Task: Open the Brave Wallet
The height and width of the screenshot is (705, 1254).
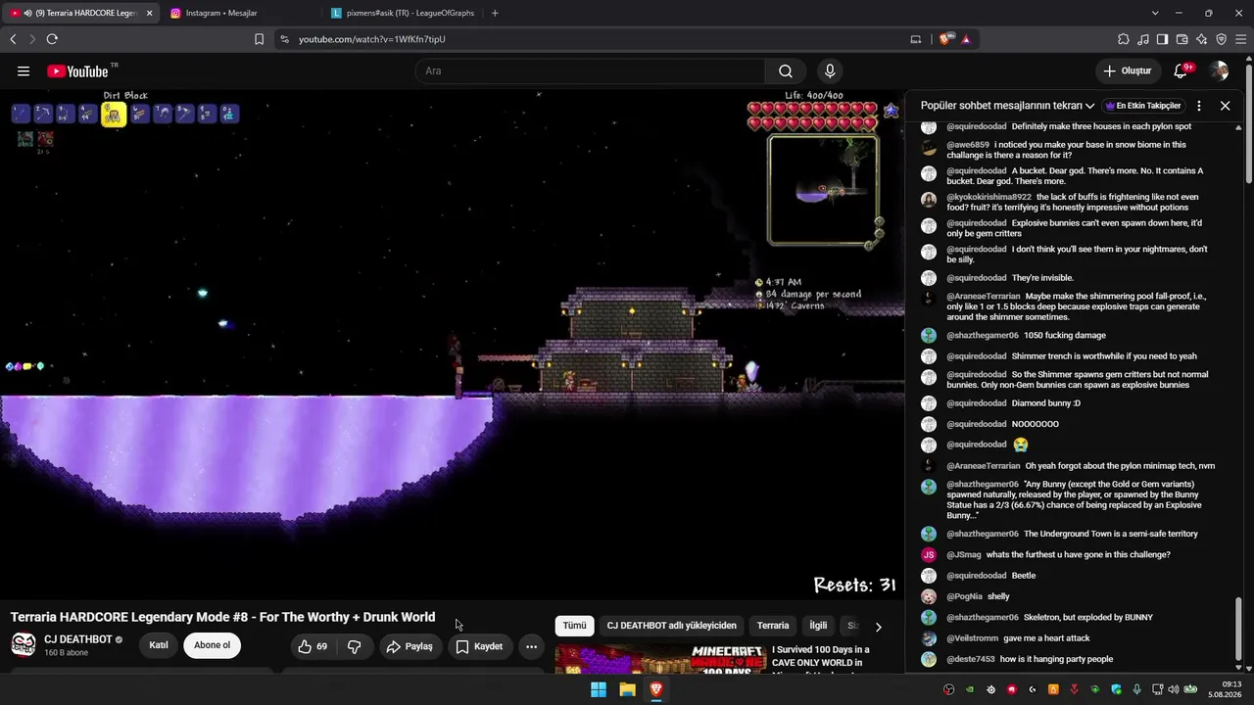Action: click(x=1182, y=39)
